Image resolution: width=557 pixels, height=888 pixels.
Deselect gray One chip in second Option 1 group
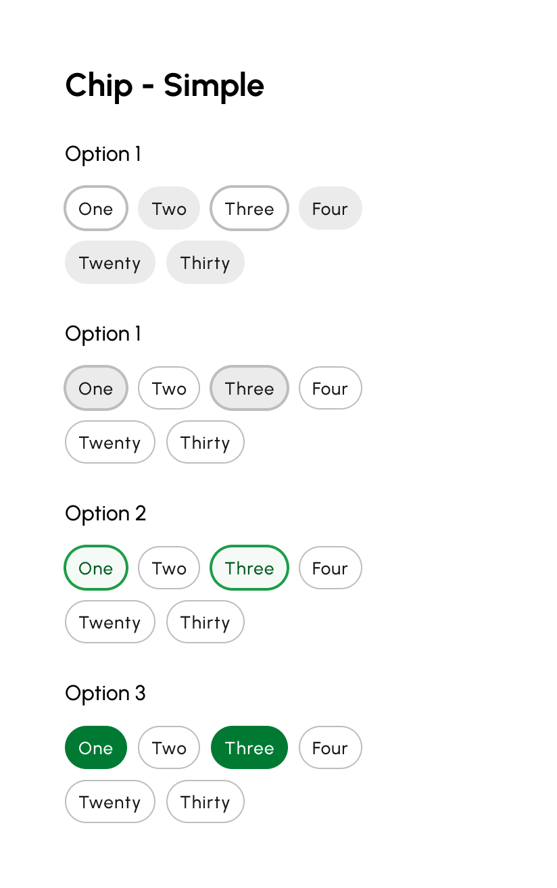pyautogui.click(x=96, y=388)
